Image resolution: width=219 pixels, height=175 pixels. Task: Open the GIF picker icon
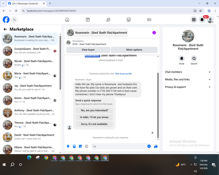click(87, 146)
